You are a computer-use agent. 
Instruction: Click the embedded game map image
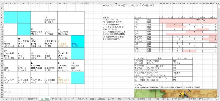(x=176, y=93)
